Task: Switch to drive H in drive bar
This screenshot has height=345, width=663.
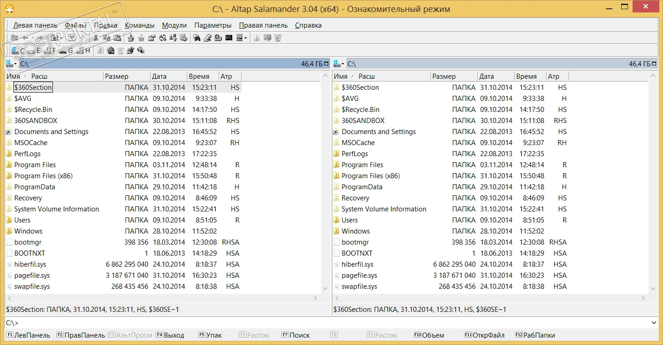Action: pos(83,51)
